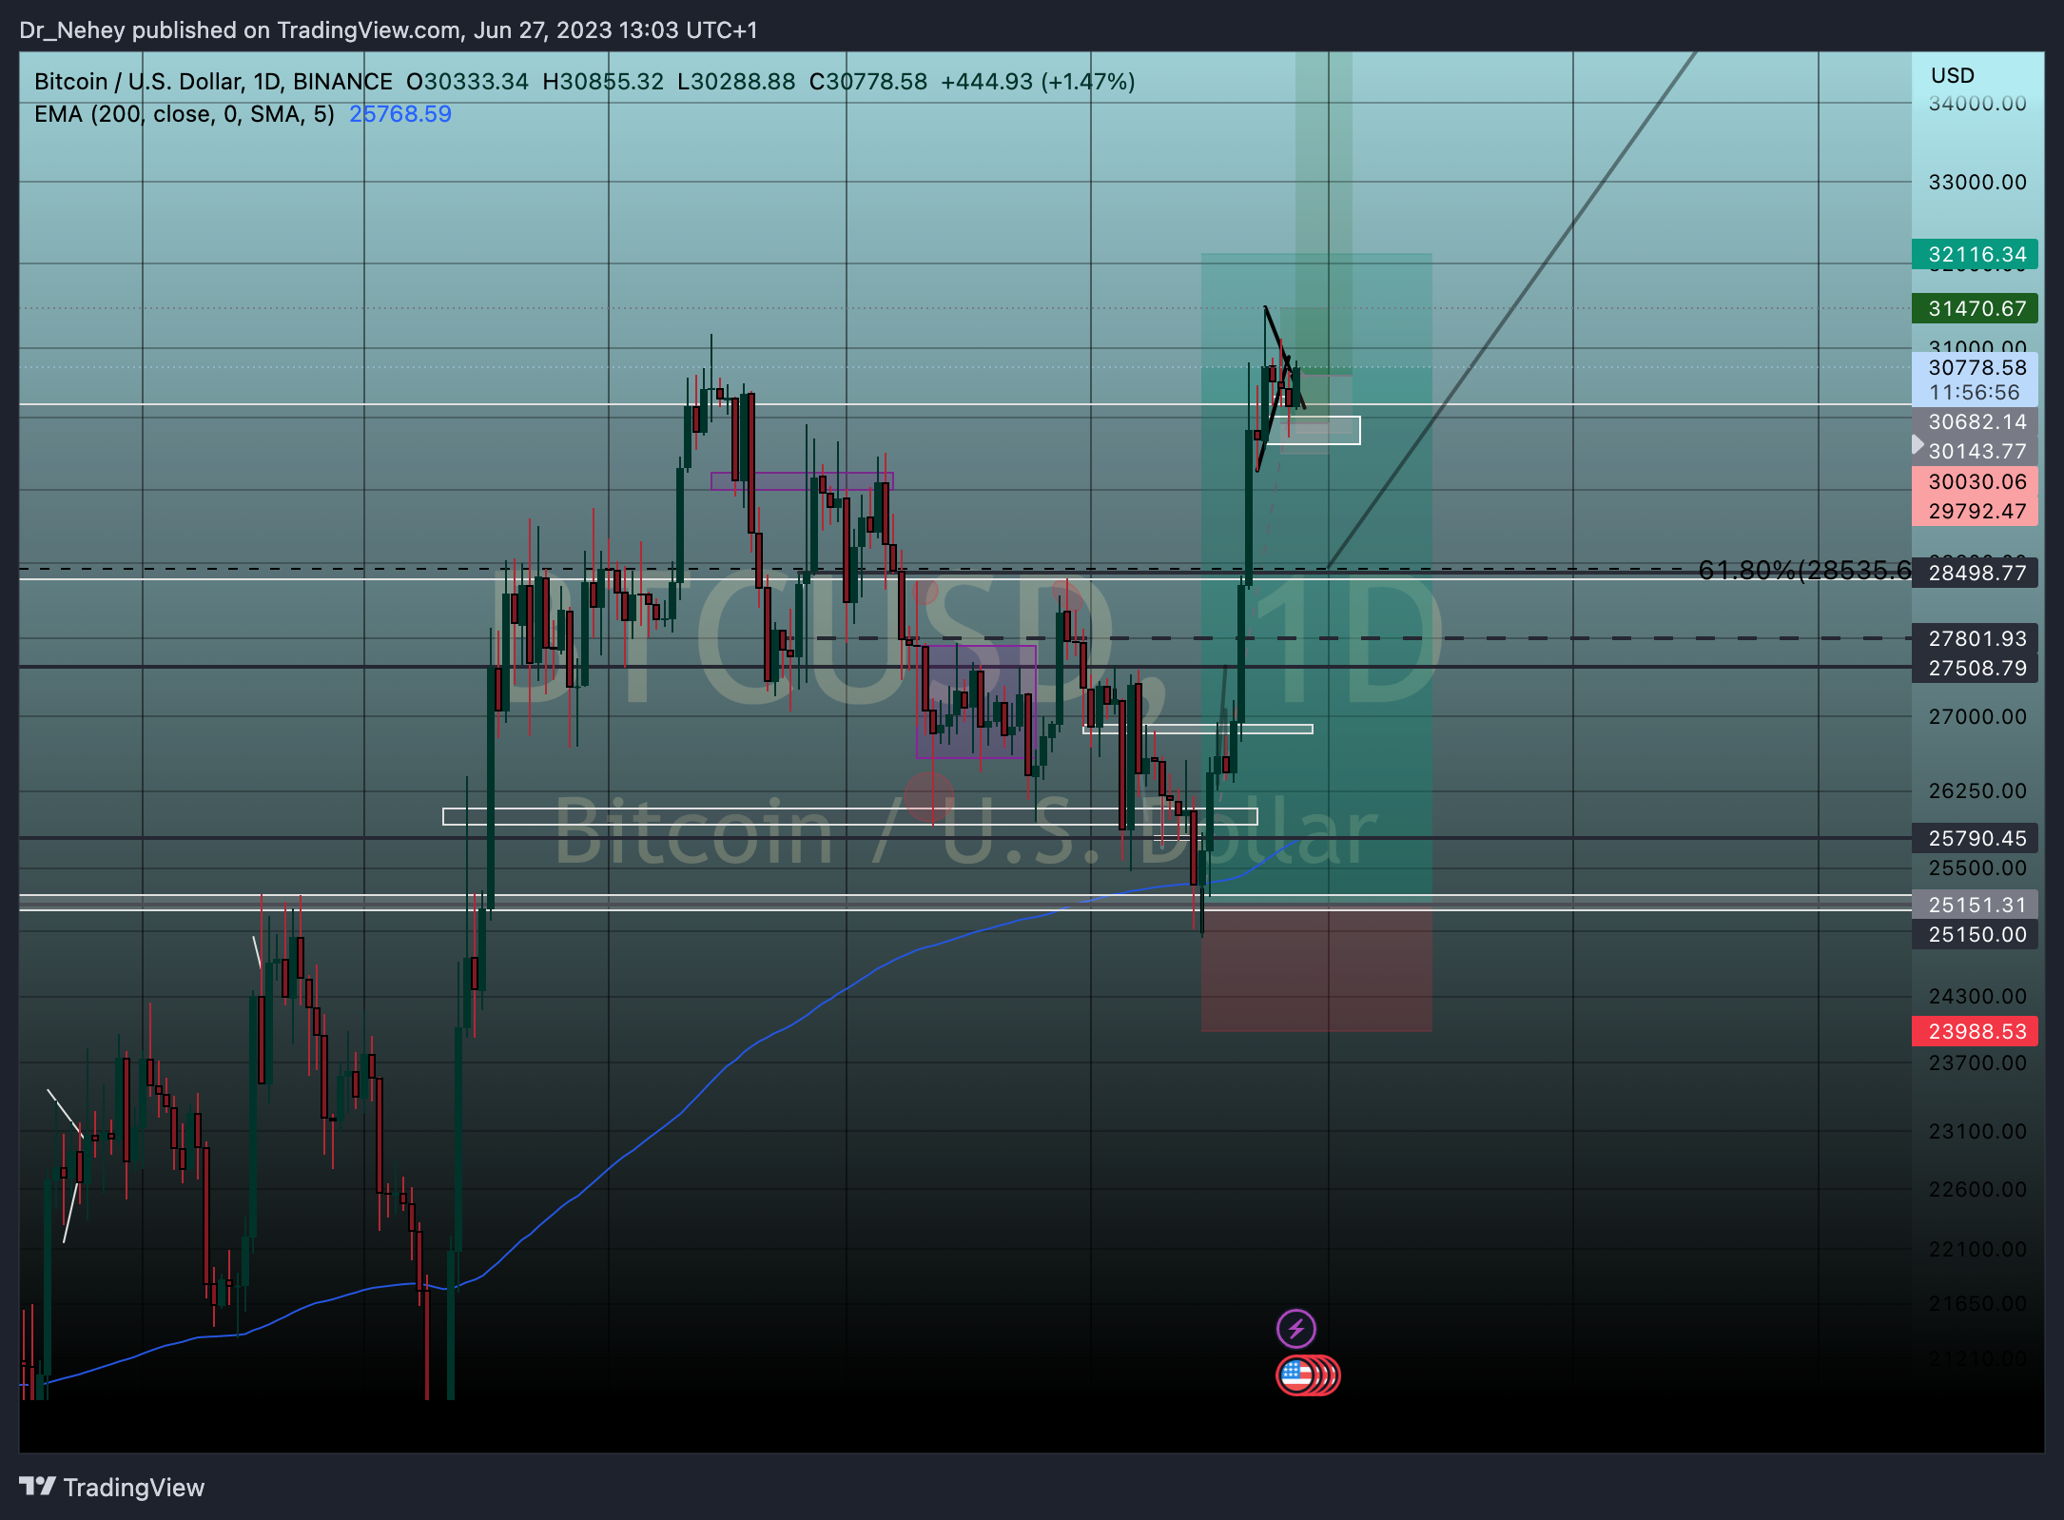Click the small arrow marker beside 30143.77
The height and width of the screenshot is (1520, 2064).
tap(1918, 445)
